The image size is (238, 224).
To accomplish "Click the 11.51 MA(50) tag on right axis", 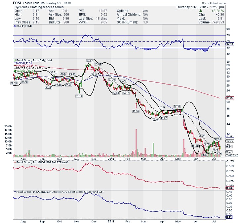I will tap(230, 136).
